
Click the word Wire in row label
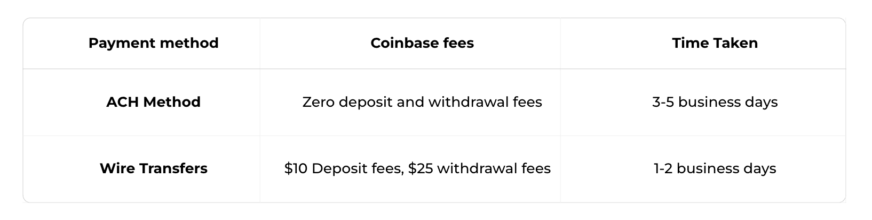point(117,168)
